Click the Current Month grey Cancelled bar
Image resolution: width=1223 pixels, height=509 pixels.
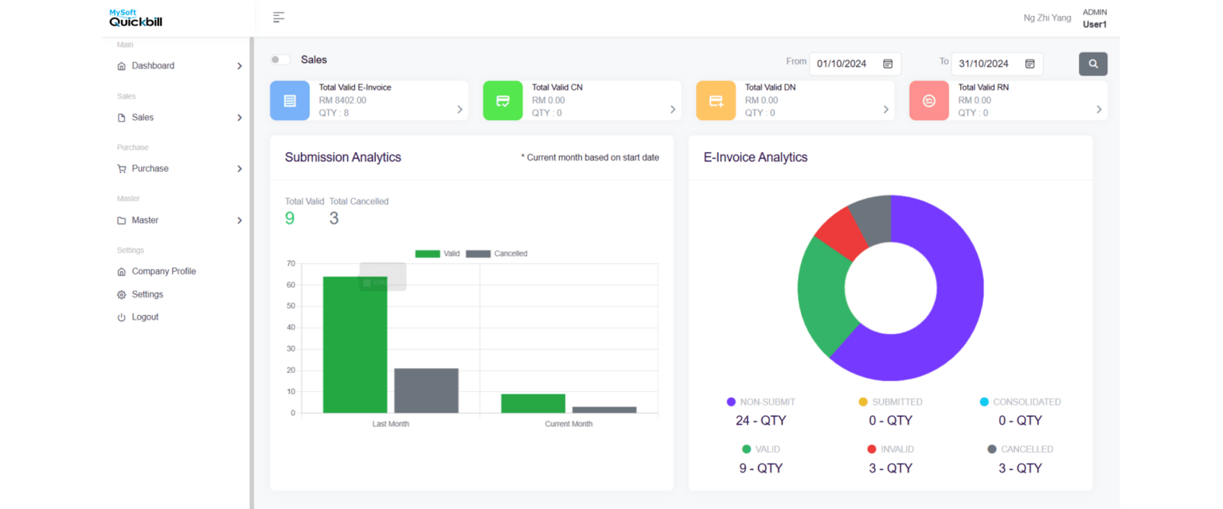[x=604, y=410]
